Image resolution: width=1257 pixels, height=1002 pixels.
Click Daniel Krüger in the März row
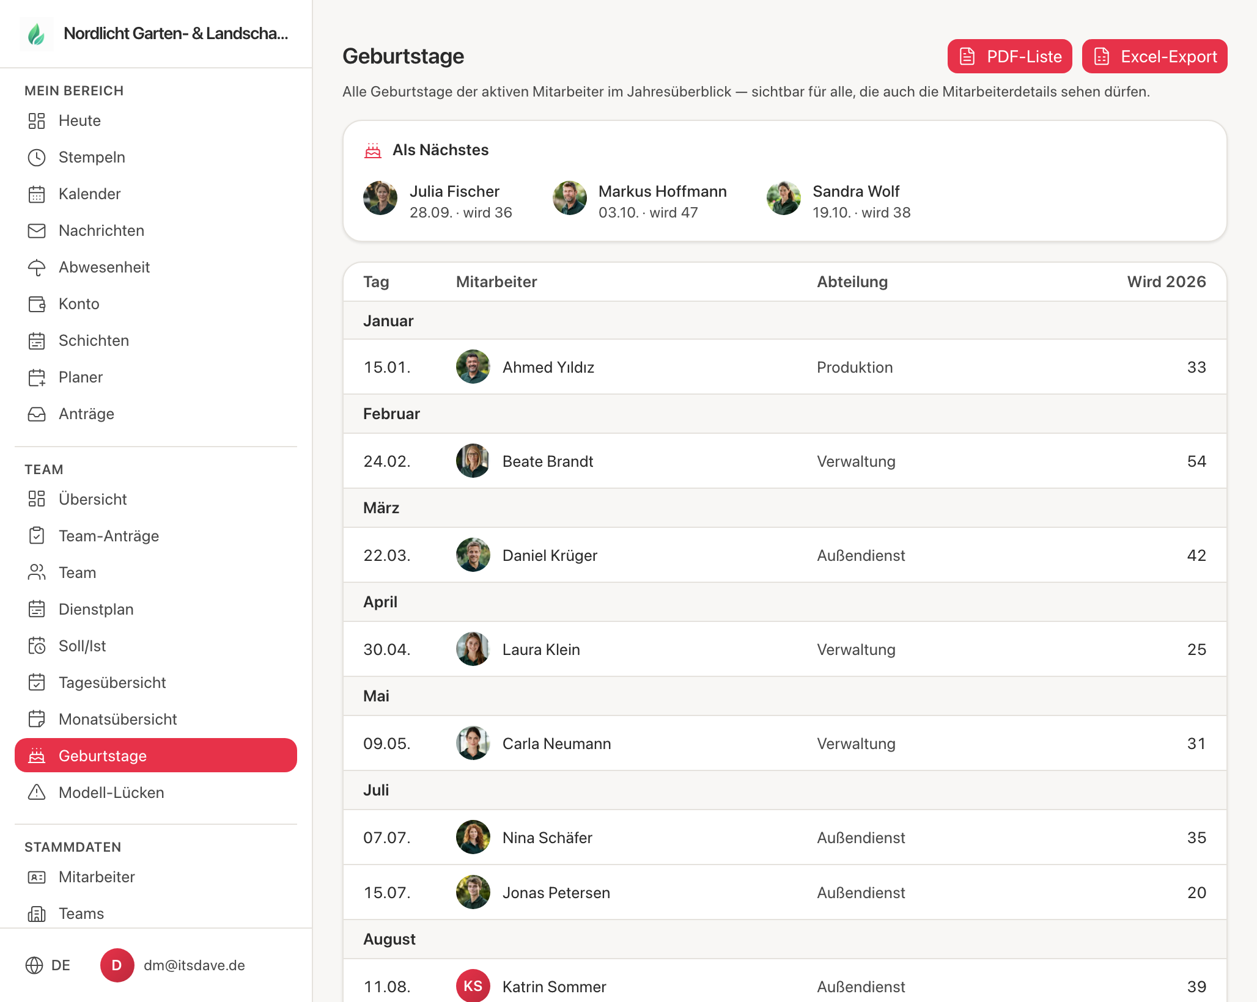[x=550, y=555]
